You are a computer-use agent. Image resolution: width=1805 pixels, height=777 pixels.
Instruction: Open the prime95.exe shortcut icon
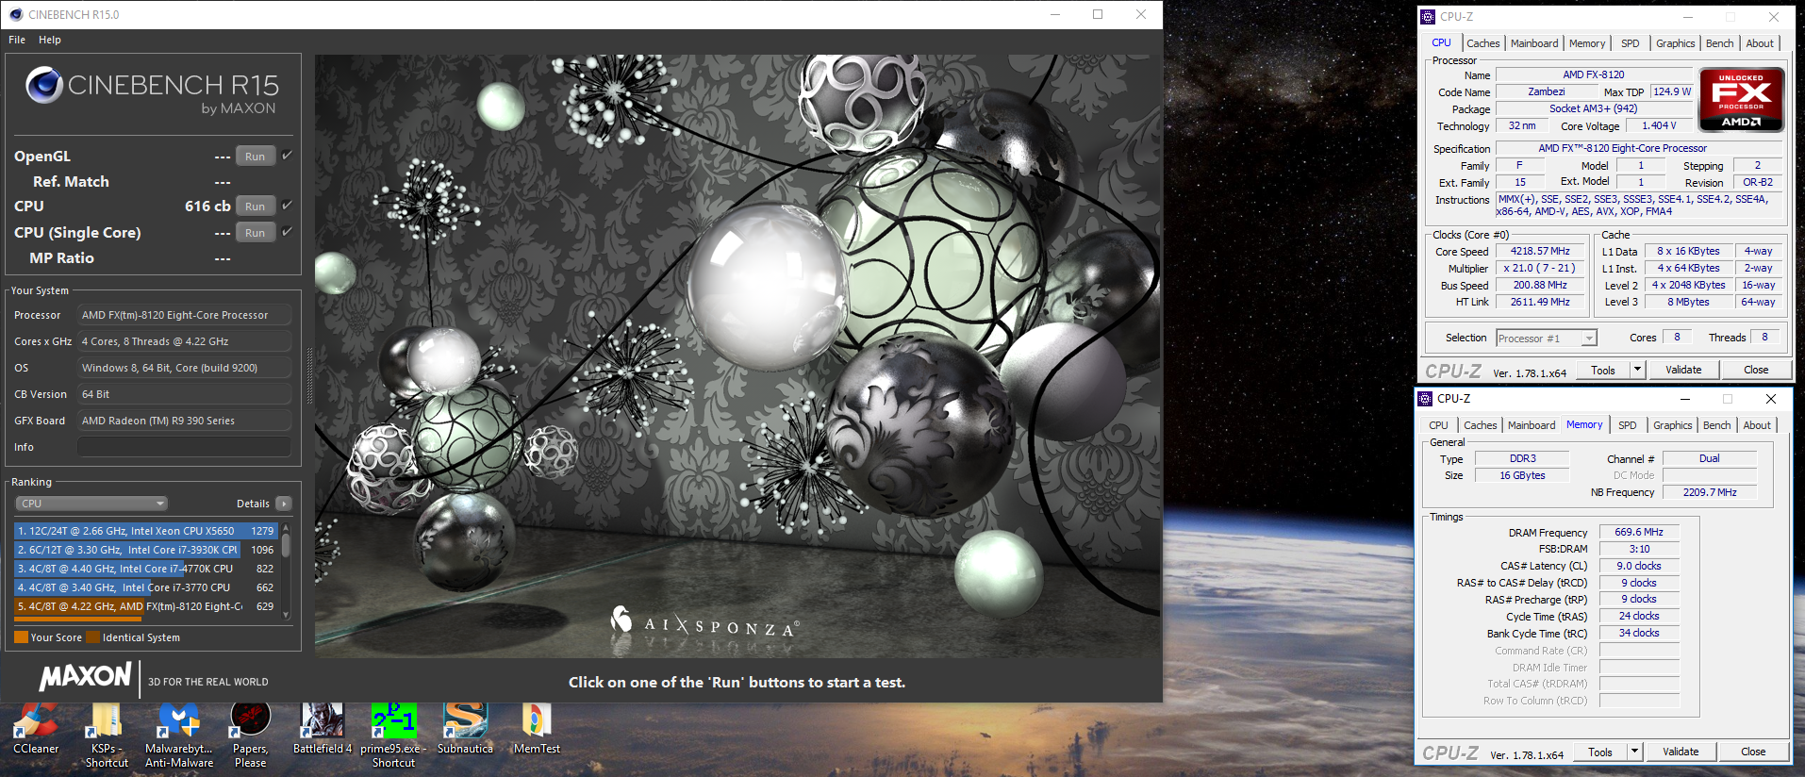coord(393,735)
